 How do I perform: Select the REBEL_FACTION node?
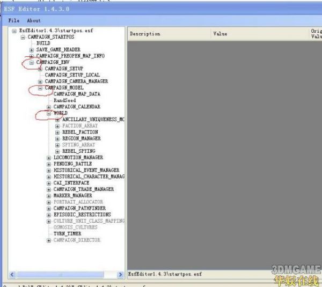(x=80, y=132)
